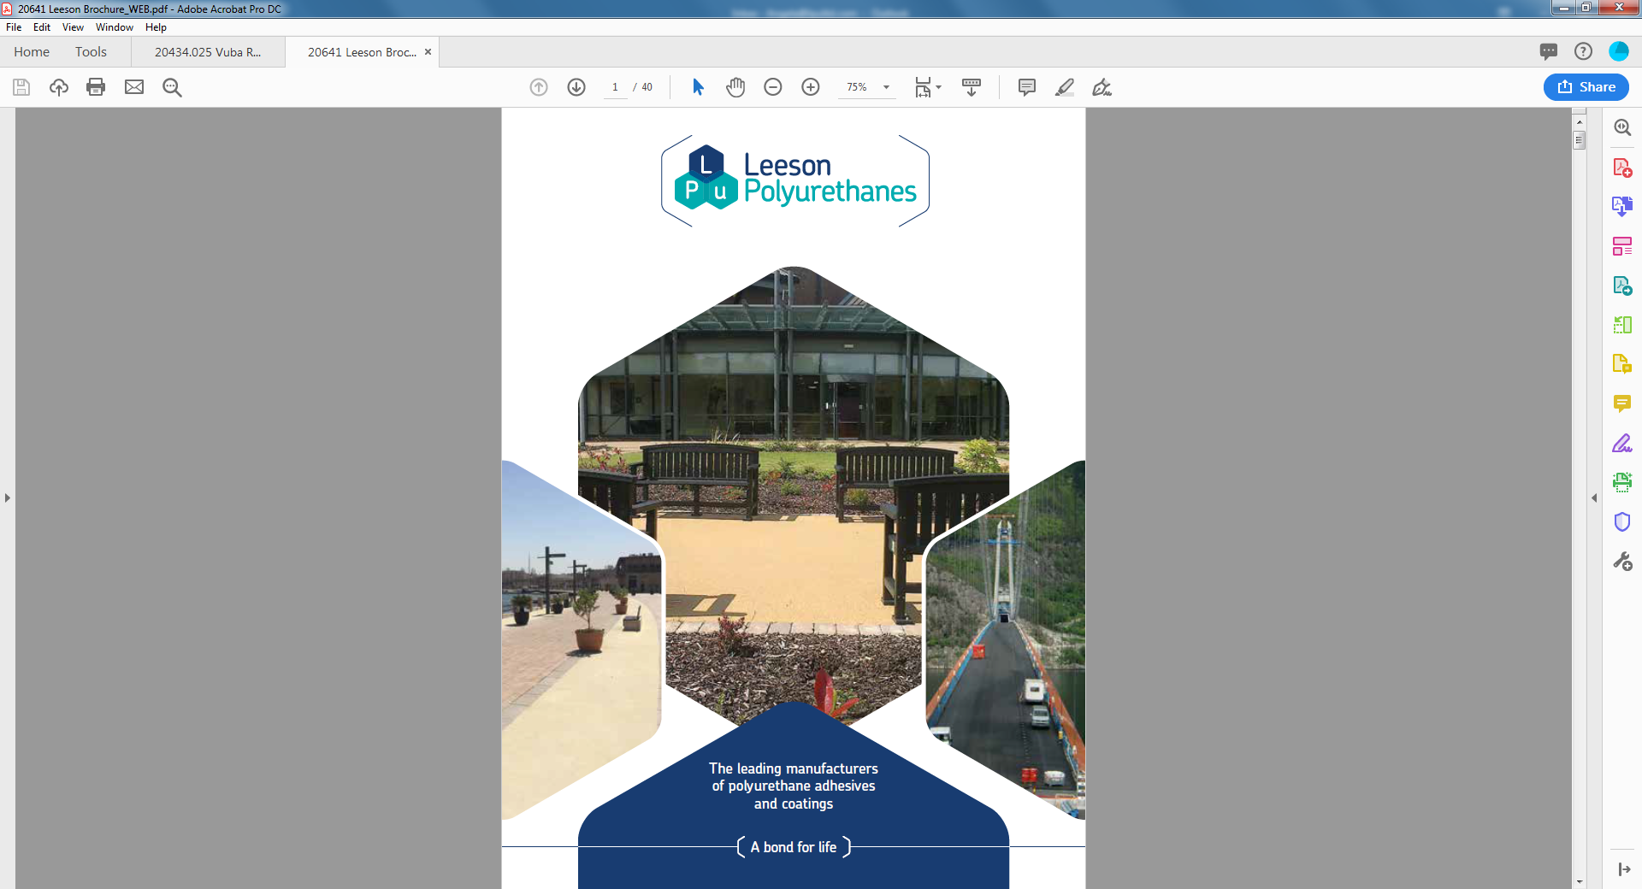This screenshot has height=889, width=1642.
Task: Open the Sign document pen tool
Action: point(1102,87)
